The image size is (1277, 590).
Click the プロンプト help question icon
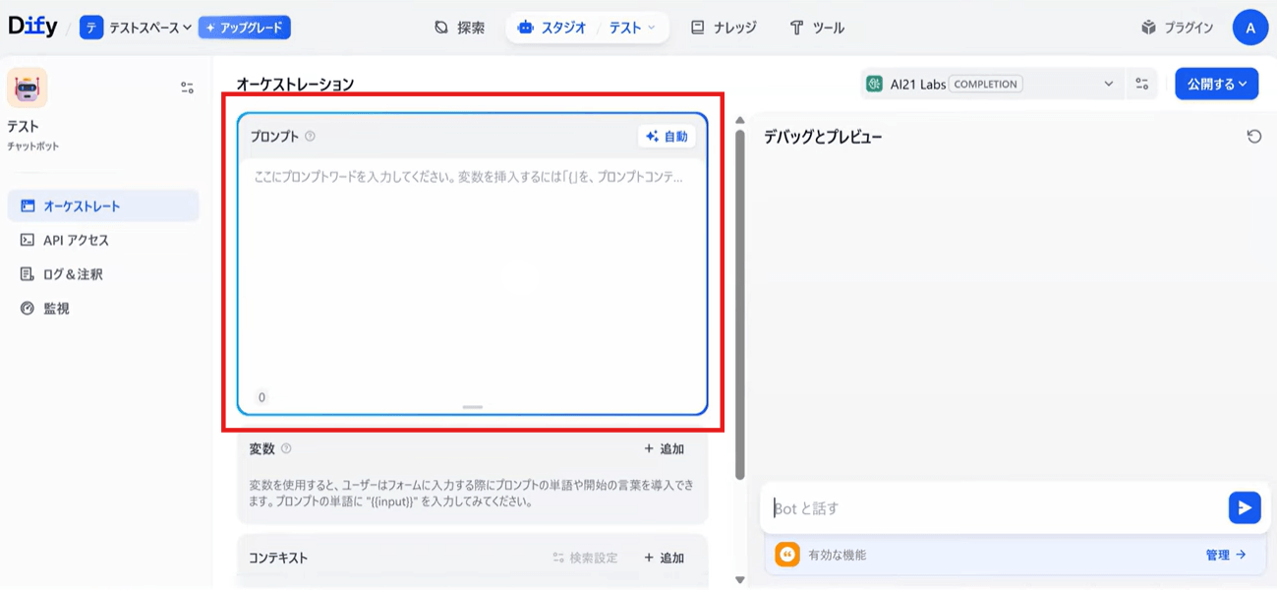tap(310, 137)
